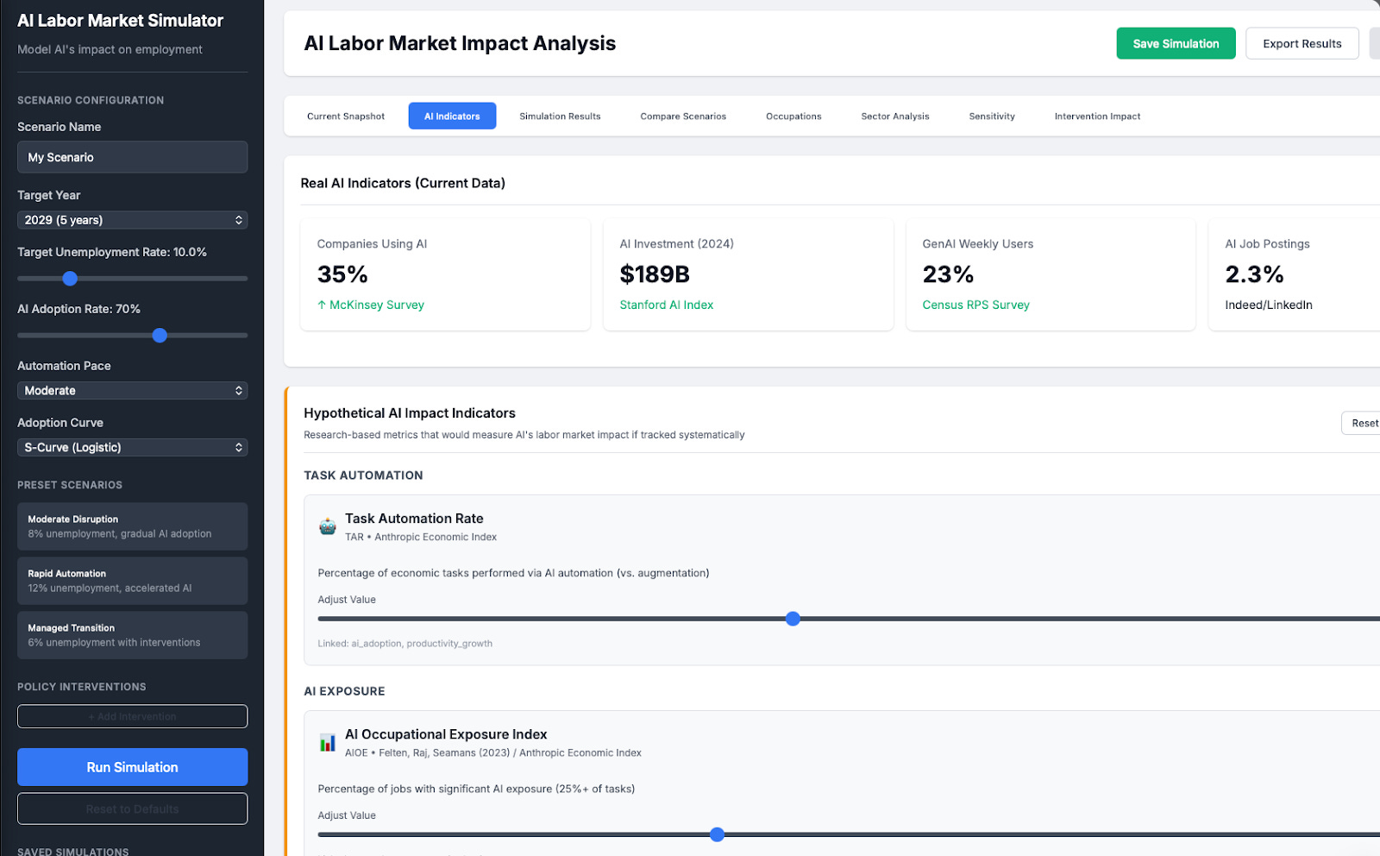Click the Real AI Indicators (Current Data) heading
Image resolution: width=1380 pixels, height=856 pixels.
[x=403, y=183]
